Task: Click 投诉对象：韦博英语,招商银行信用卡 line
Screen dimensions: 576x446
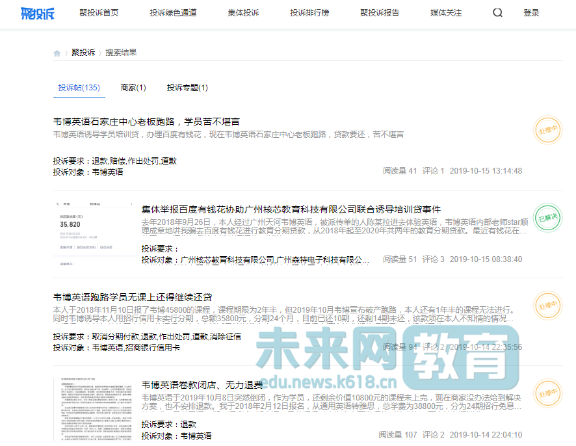Action: point(116,348)
